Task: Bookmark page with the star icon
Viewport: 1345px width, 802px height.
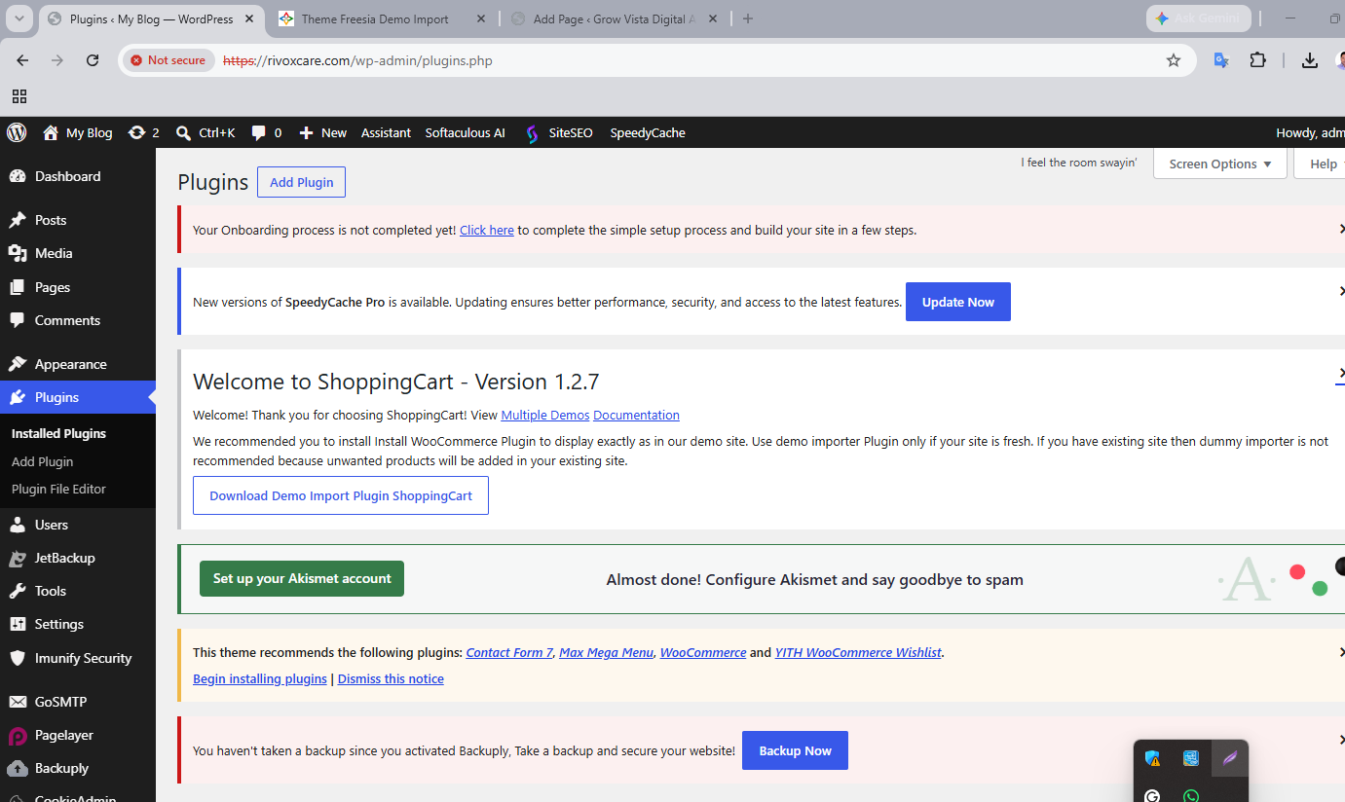Action: point(1174,60)
